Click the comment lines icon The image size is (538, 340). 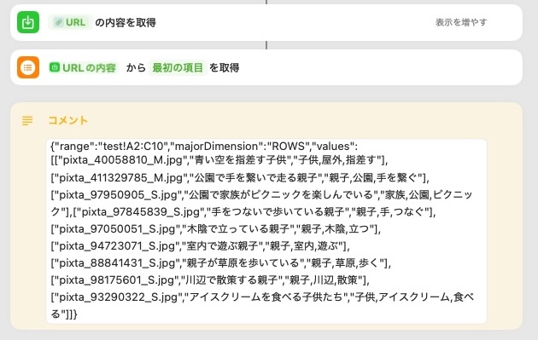coord(27,120)
